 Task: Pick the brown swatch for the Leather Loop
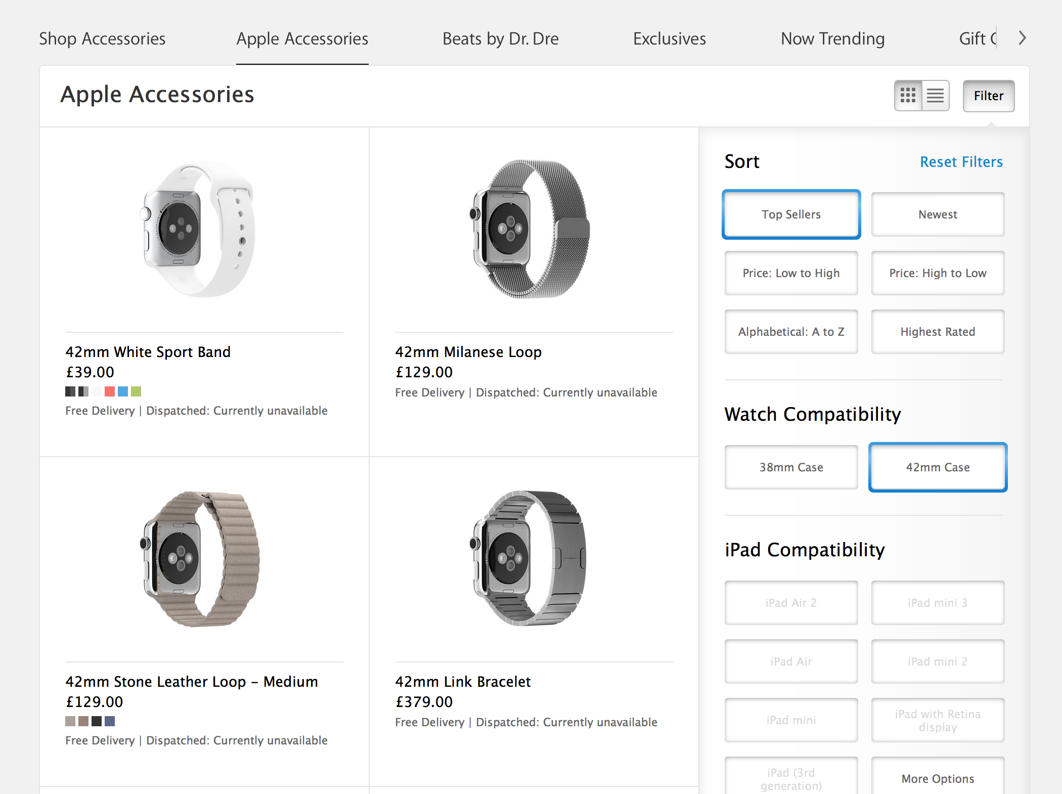83,721
